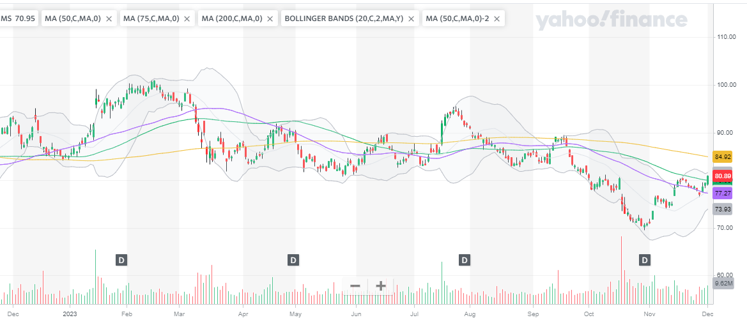Click the gray 73.93 Bollinger value tag

[x=723, y=209]
